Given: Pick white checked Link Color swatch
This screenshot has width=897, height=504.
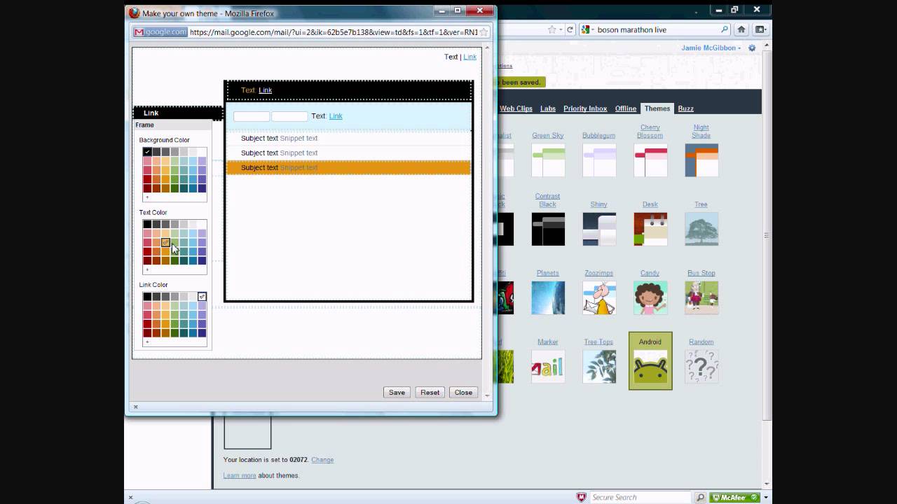Looking at the screenshot, I should click(202, 297).
